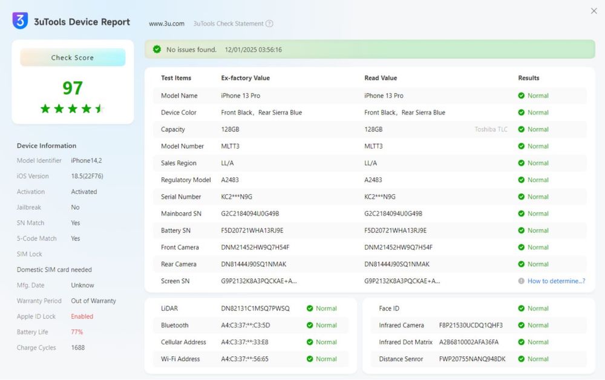The height and width of the screenshot is (380, 605).
Task: Click the 77% Battery Life value
Action: (x=77, y=332)
